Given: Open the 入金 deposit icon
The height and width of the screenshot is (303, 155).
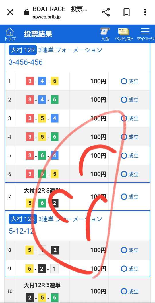Looking at the screenshot, I should [x=105, y=34].
